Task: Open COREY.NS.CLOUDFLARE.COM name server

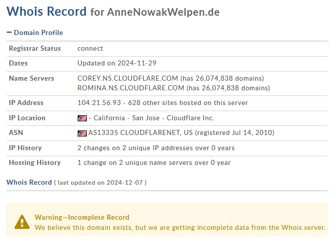Action: click(127, 79)
